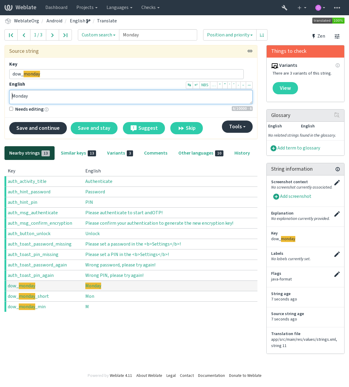Viewport: 349px width, 387px height.
Task: Click the Suggest button
Action: (x=144, y=128)
